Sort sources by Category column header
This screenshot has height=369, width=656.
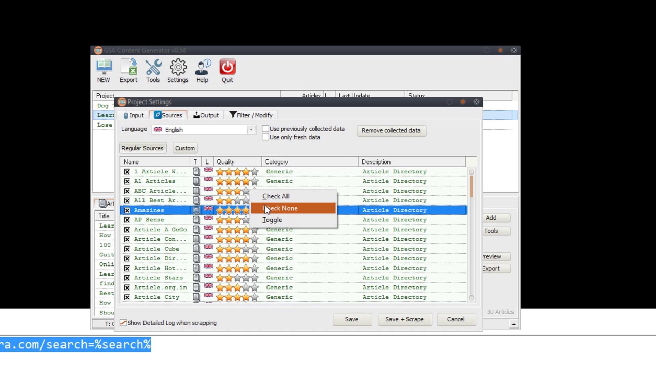[310, 162]
